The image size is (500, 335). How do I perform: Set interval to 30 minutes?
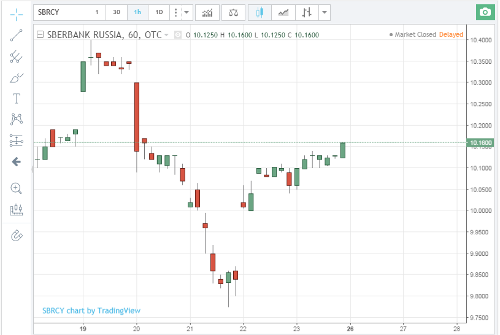point(117,12)
